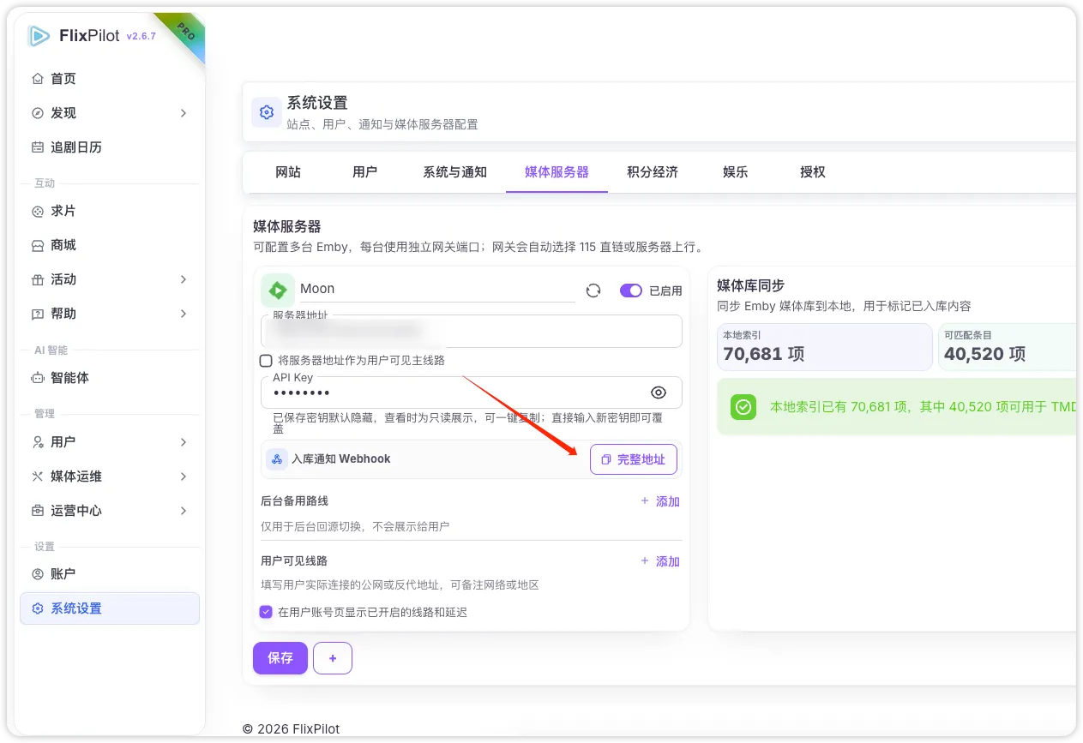This screenshot has height=743, width=1083.
Task: Click the 可匹配条目 40,520 项 card
Action: pos(1008,346)
